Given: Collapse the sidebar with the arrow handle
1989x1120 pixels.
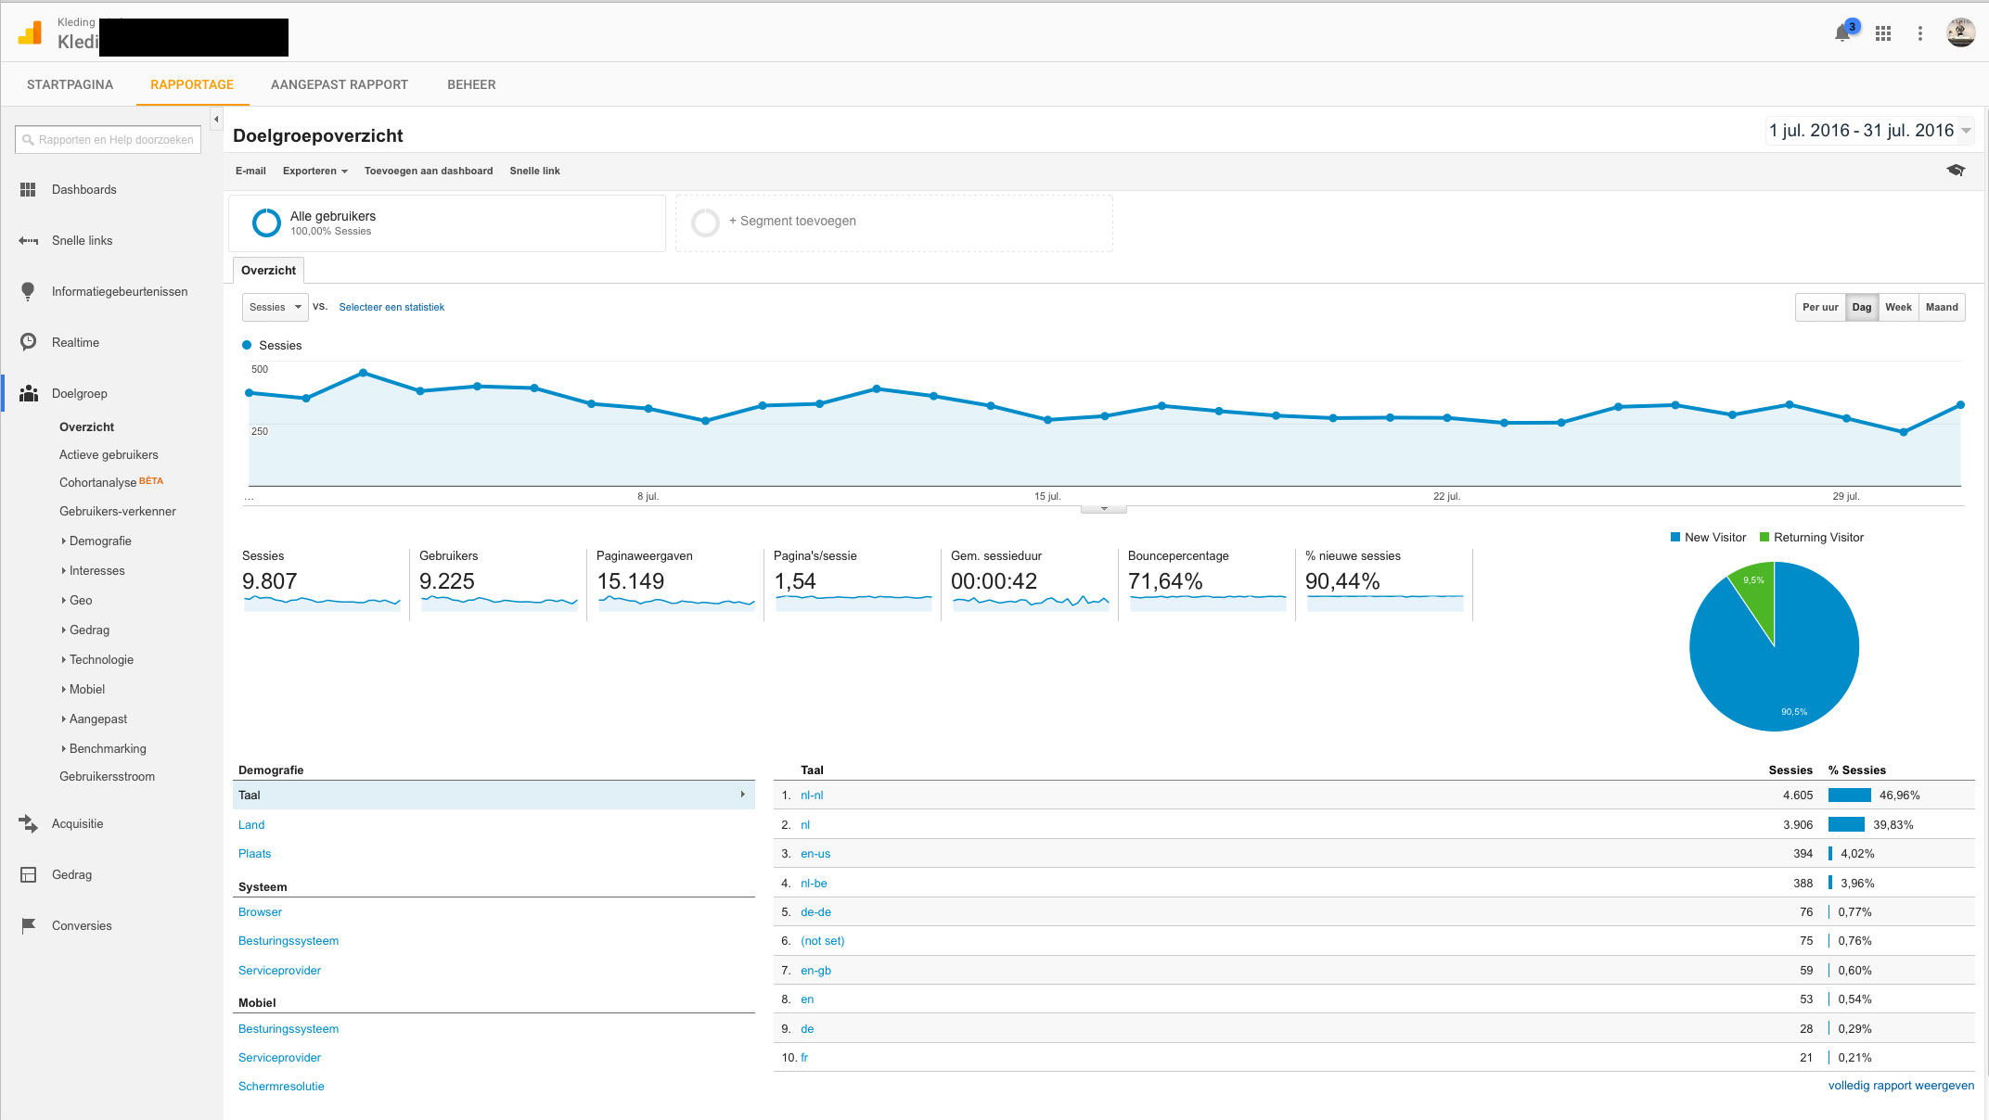Looking at the screenshot, I should (x=216, y=119).
